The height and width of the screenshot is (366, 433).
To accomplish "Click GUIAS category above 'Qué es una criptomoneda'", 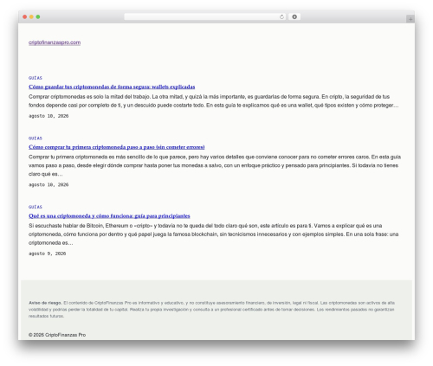I will coord(36,207).
